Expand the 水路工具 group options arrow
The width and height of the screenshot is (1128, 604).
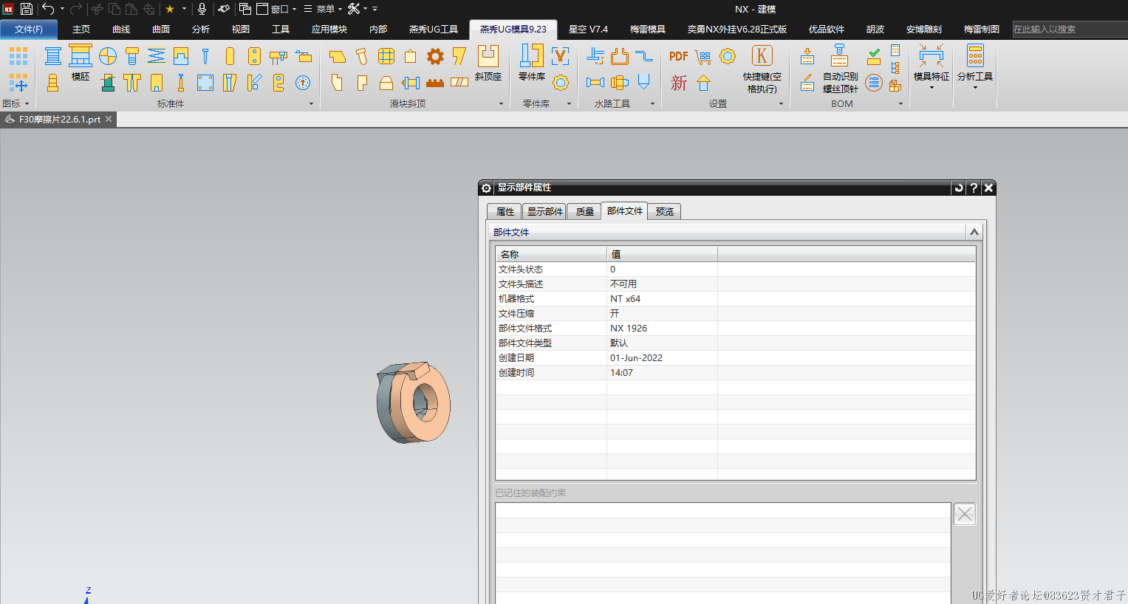click(652, 104)
